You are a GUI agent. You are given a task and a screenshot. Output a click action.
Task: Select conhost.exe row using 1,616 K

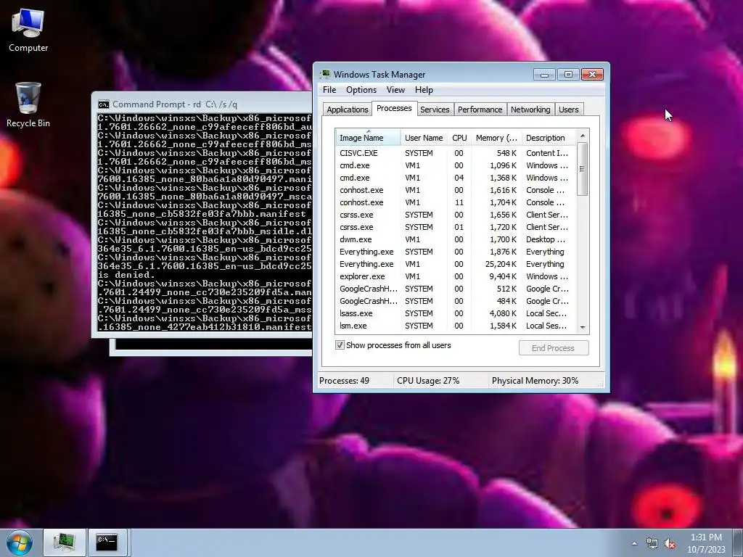click(x=456, y=190)
